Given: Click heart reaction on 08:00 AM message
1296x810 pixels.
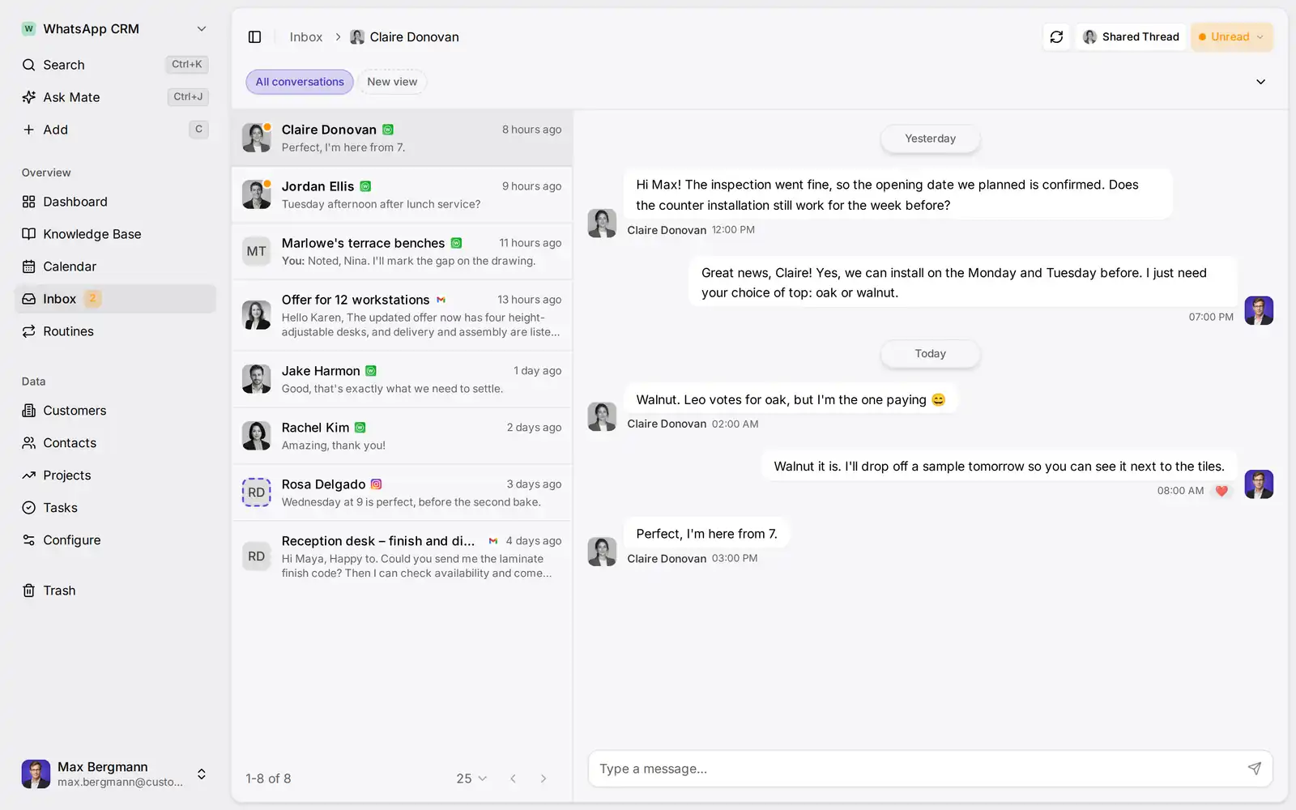Looking at the screenshot, I should click(x=1221, y=491).
